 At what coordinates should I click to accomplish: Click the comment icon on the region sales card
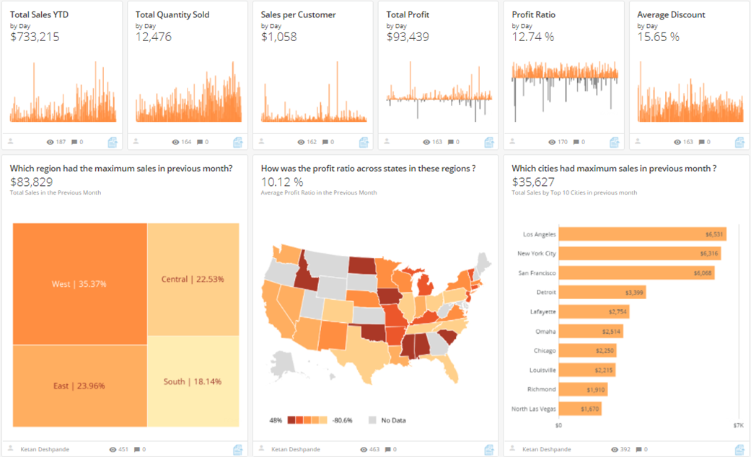coord(134,450)
